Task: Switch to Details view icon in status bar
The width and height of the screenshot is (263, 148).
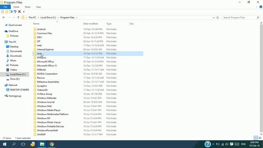Action: click(x=256, y=138)
